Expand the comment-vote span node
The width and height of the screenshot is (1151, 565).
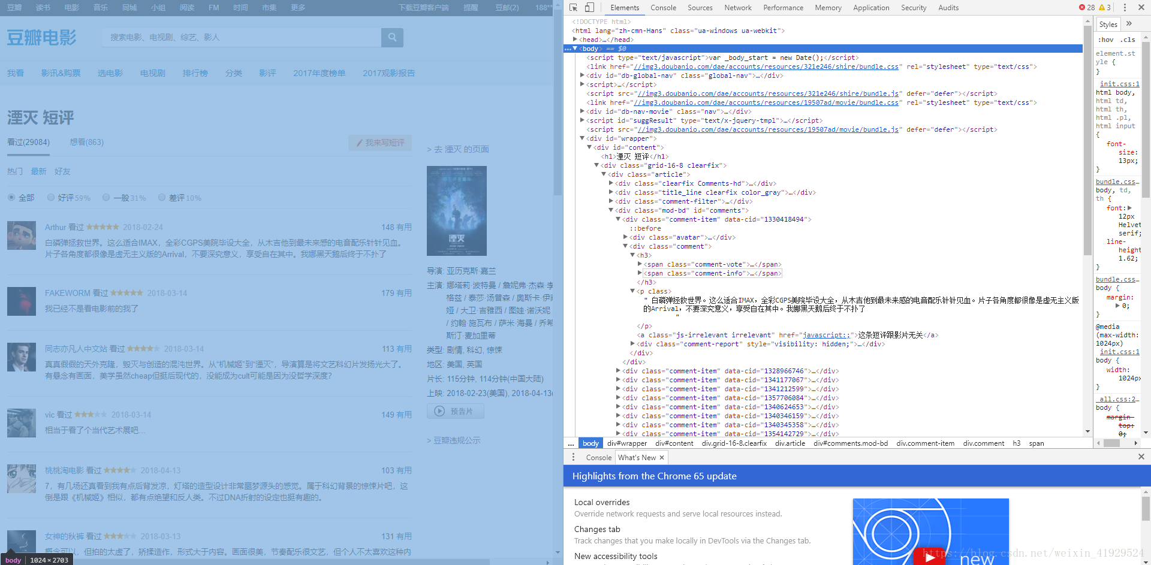pos(640,264)
